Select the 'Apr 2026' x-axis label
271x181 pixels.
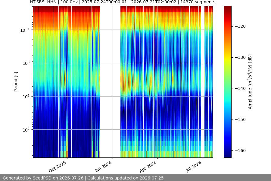148,167
